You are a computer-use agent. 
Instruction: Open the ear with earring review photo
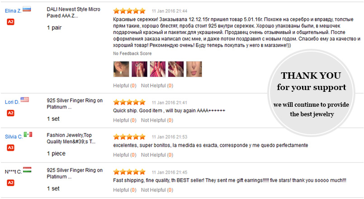tap(121, 69)
